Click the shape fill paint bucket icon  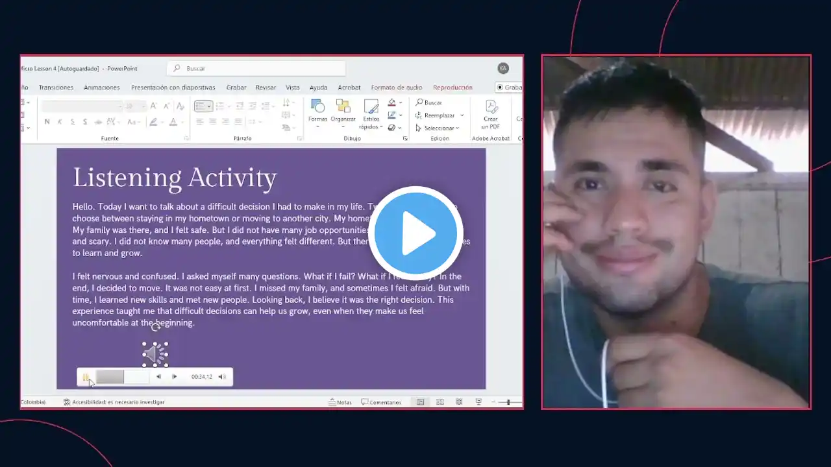pos(391,102)
